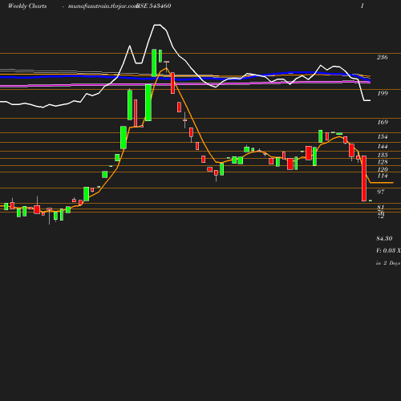Click the tallest green candlestick at the peak
The height and width of the screenshot is (401, 401).
[x=154, y=63]
